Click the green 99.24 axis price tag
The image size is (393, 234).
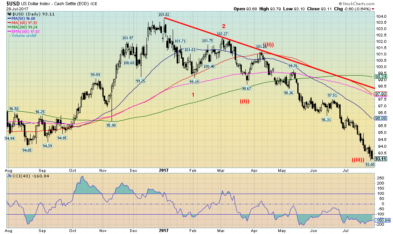coord(380,77)
